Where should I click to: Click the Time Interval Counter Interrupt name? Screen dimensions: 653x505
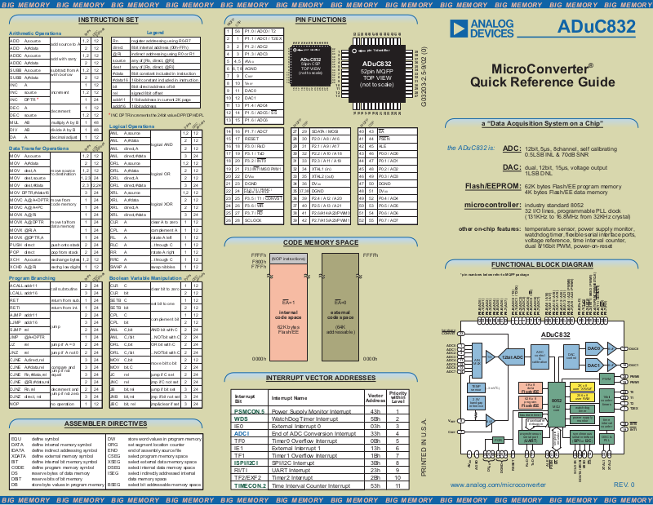pos(311,485)
